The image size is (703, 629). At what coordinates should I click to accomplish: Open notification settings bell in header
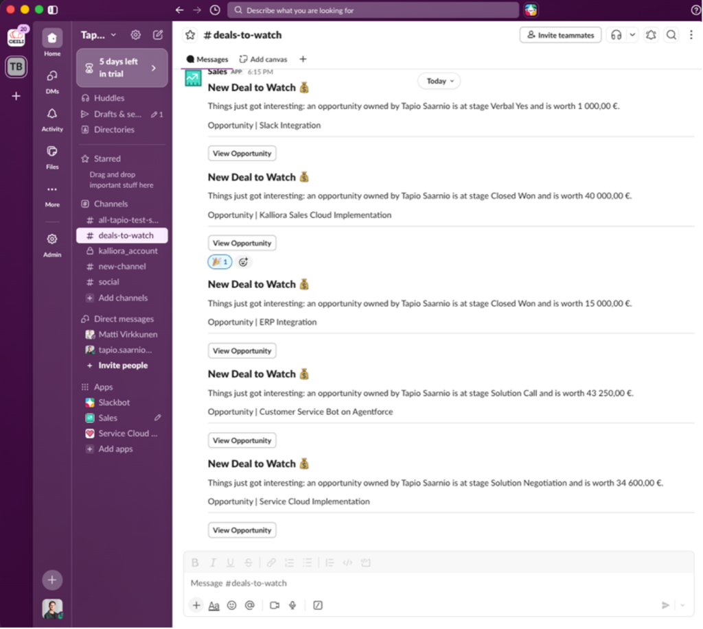tap(651, 35)
